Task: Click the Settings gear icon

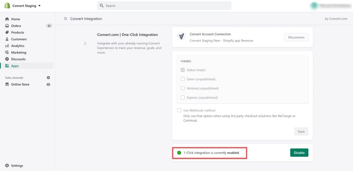Action: pos(7,165)
